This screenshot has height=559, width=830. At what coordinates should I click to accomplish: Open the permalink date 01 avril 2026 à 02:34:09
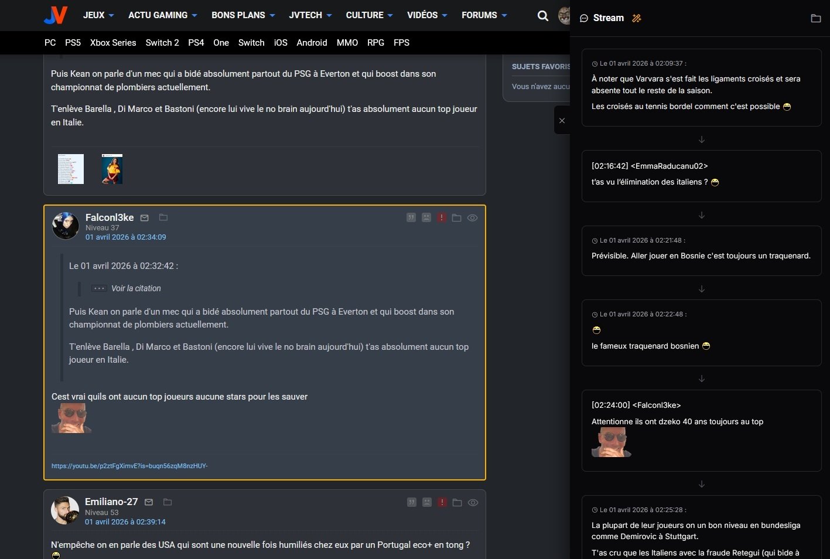126,237
